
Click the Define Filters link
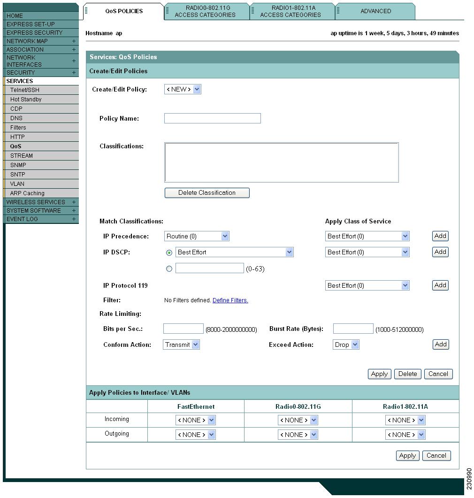point(230,300)
